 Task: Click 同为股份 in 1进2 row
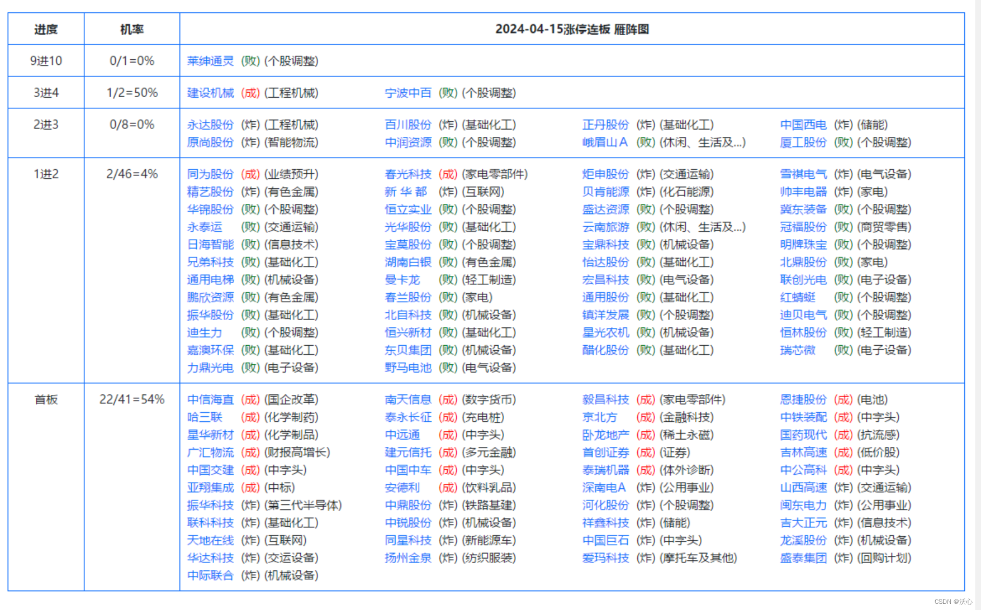tap(210, 174)
